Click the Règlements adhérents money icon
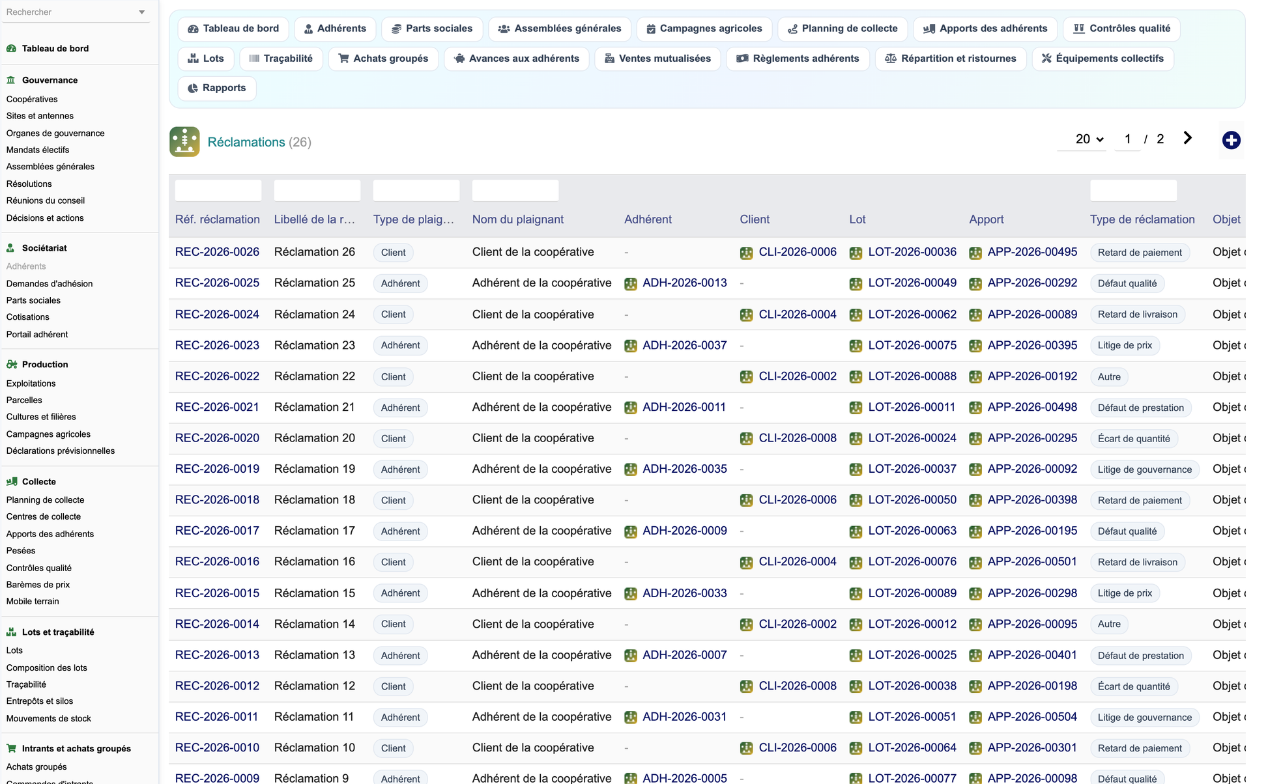1268x784 pixels. coord(742,59)
